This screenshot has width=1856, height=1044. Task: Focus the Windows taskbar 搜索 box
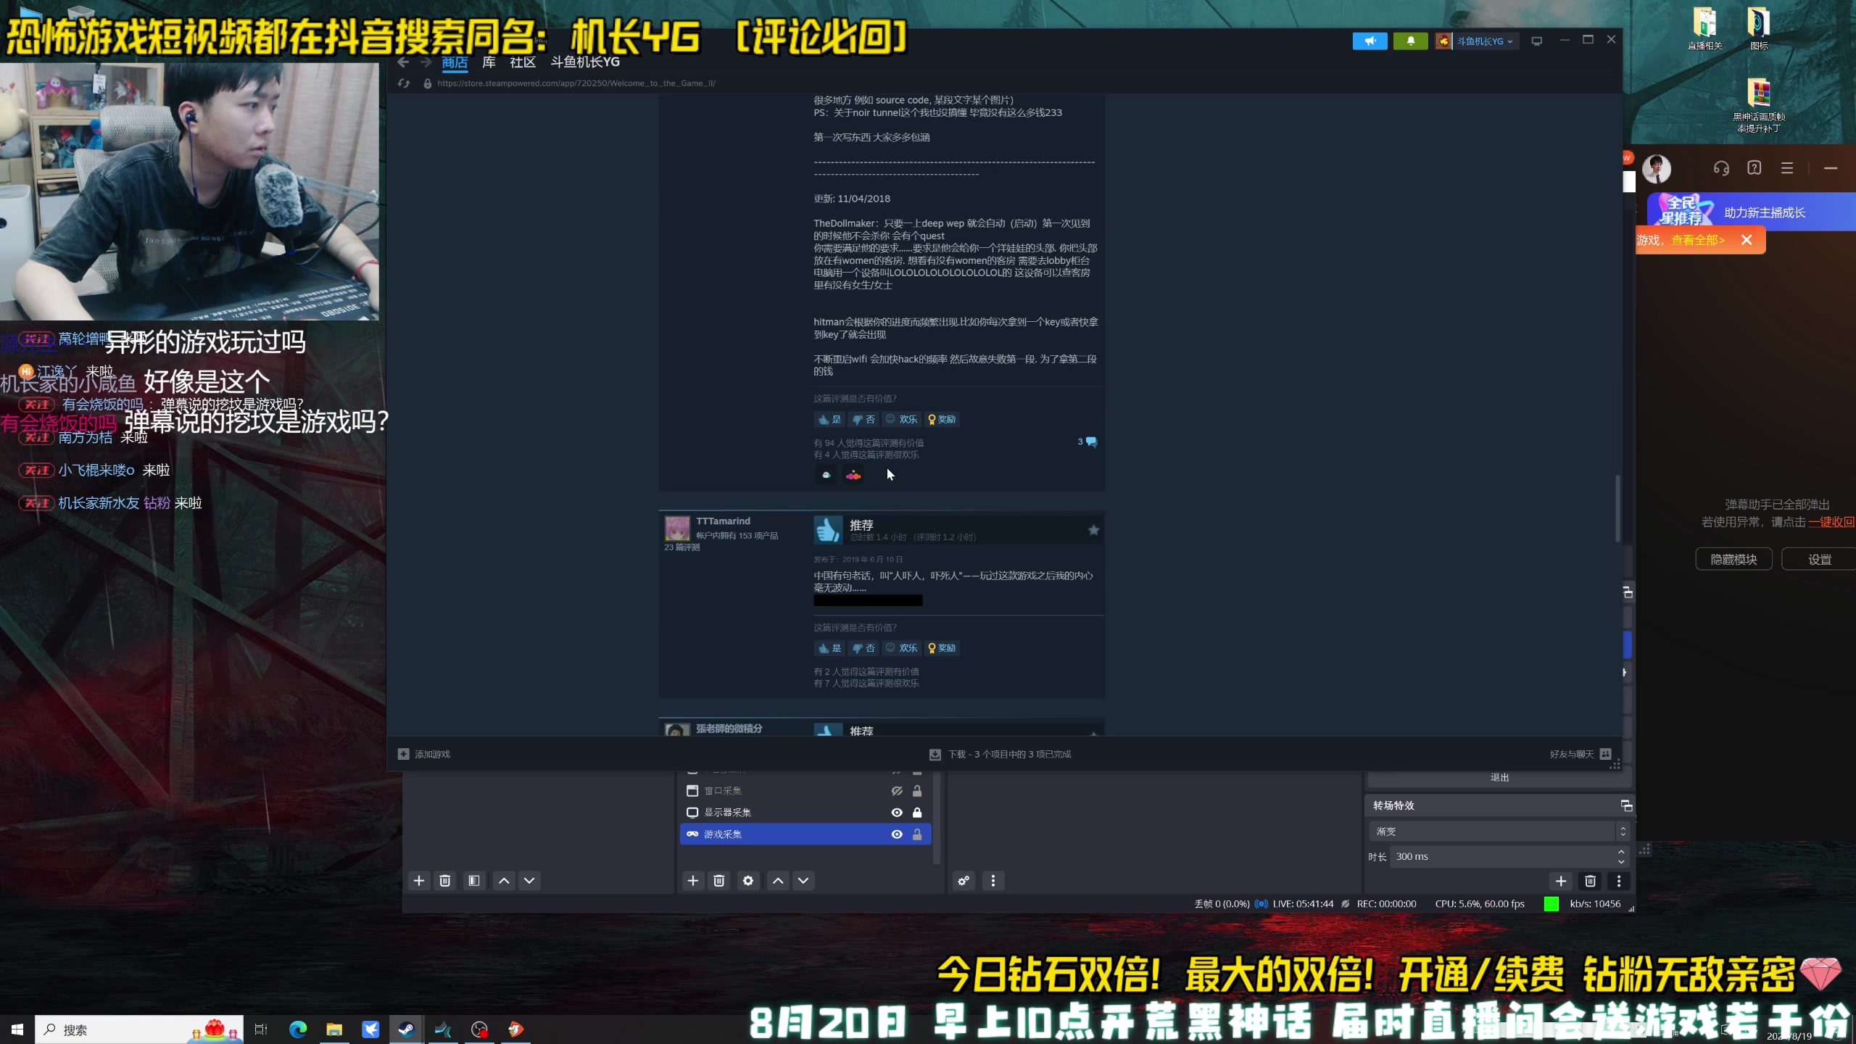(141, 1029)
